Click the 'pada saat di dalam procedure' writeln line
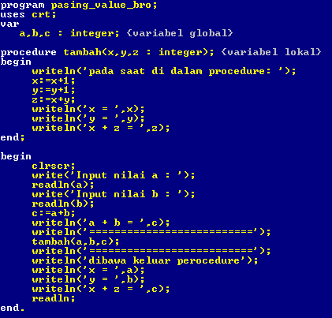This screenshot has height=318, width=332. 164,71
